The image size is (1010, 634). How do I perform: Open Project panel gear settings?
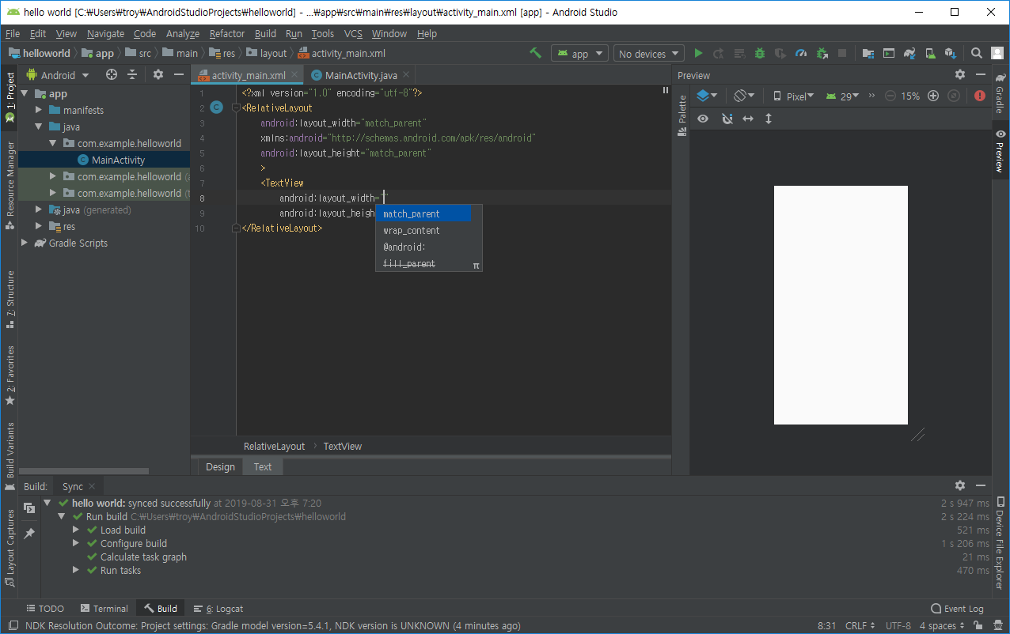click(158, 74)
